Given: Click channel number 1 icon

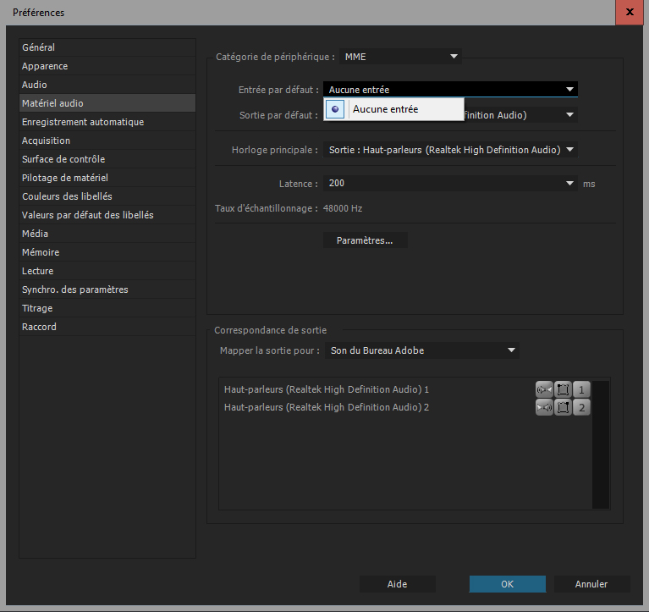Looking at the screenshot, I should click(x=581, y=389).
